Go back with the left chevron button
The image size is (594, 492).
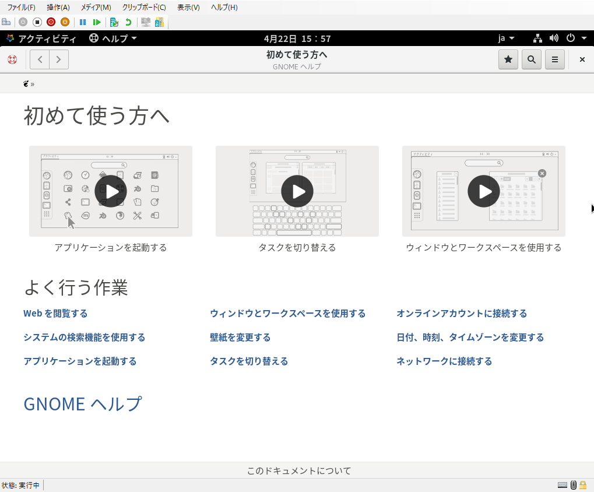tap(40, 59)
